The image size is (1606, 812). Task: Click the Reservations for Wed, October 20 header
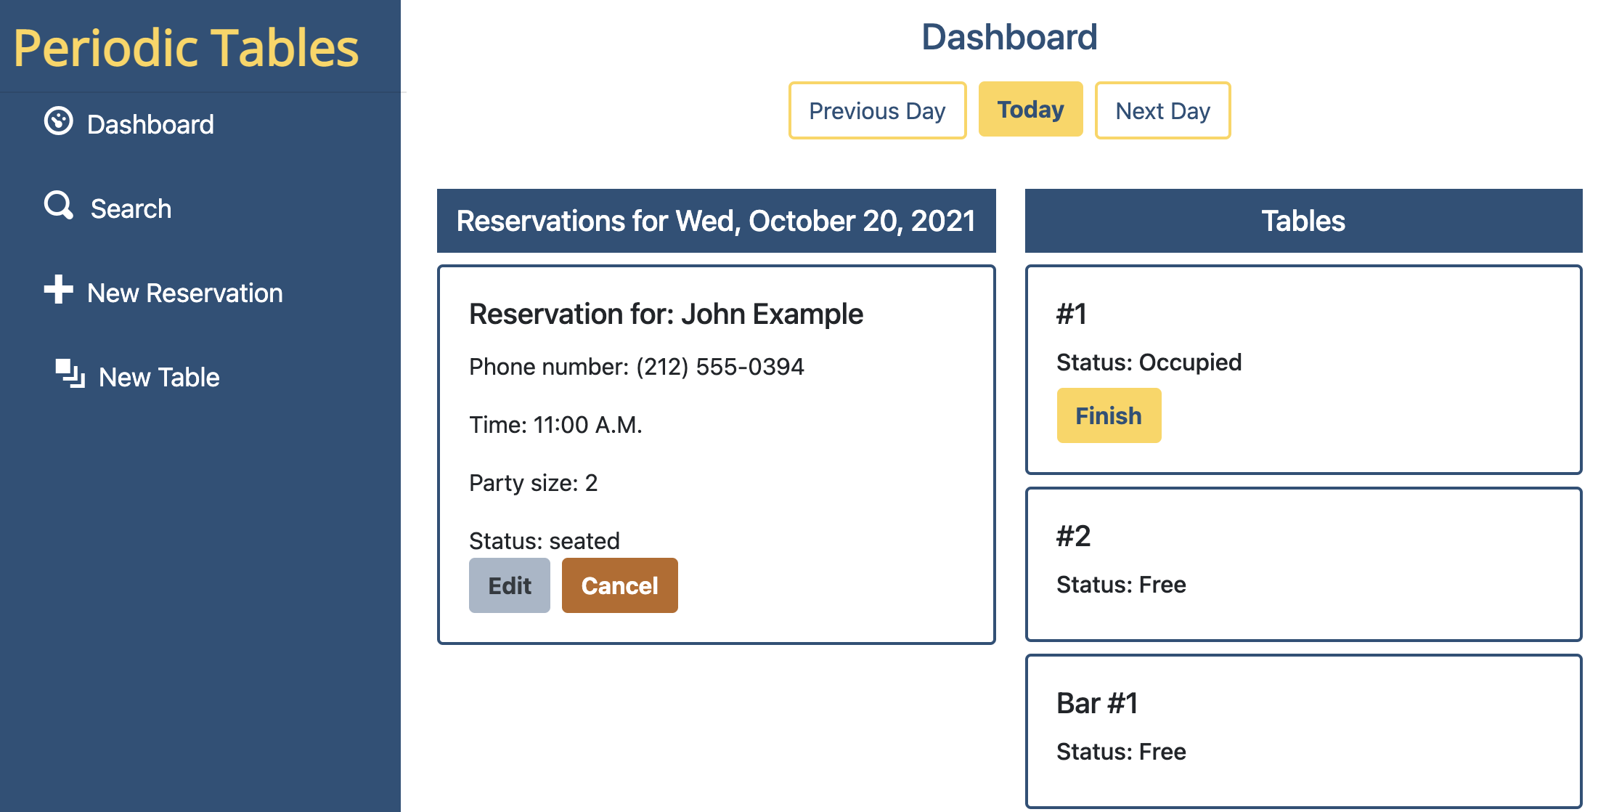pos(716,221)
